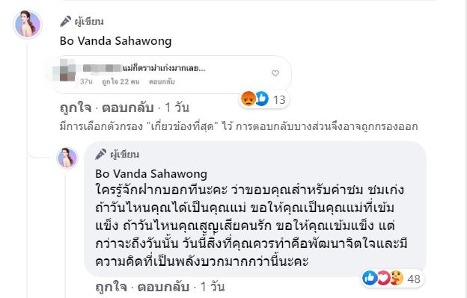Reply to top comment via ตอบกลับ

coord(128,108)
